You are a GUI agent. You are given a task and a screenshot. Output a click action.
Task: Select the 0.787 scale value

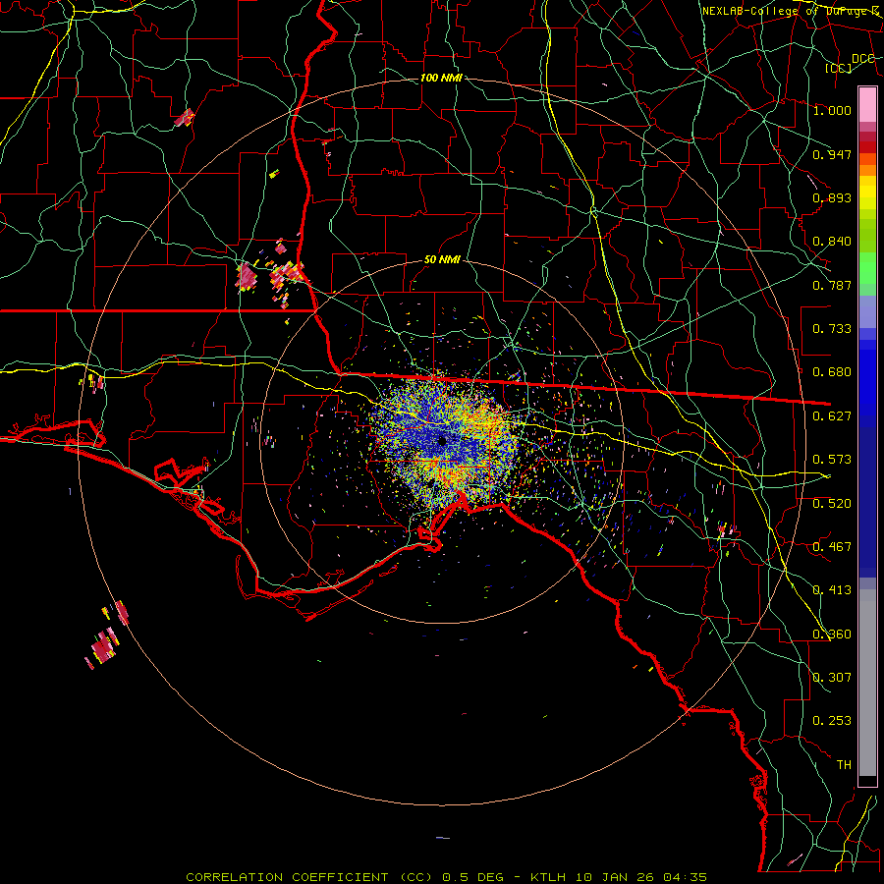832,285
